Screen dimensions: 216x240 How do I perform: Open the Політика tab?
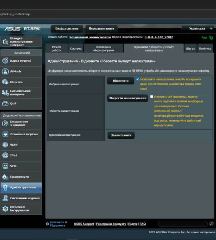point(205,48)
